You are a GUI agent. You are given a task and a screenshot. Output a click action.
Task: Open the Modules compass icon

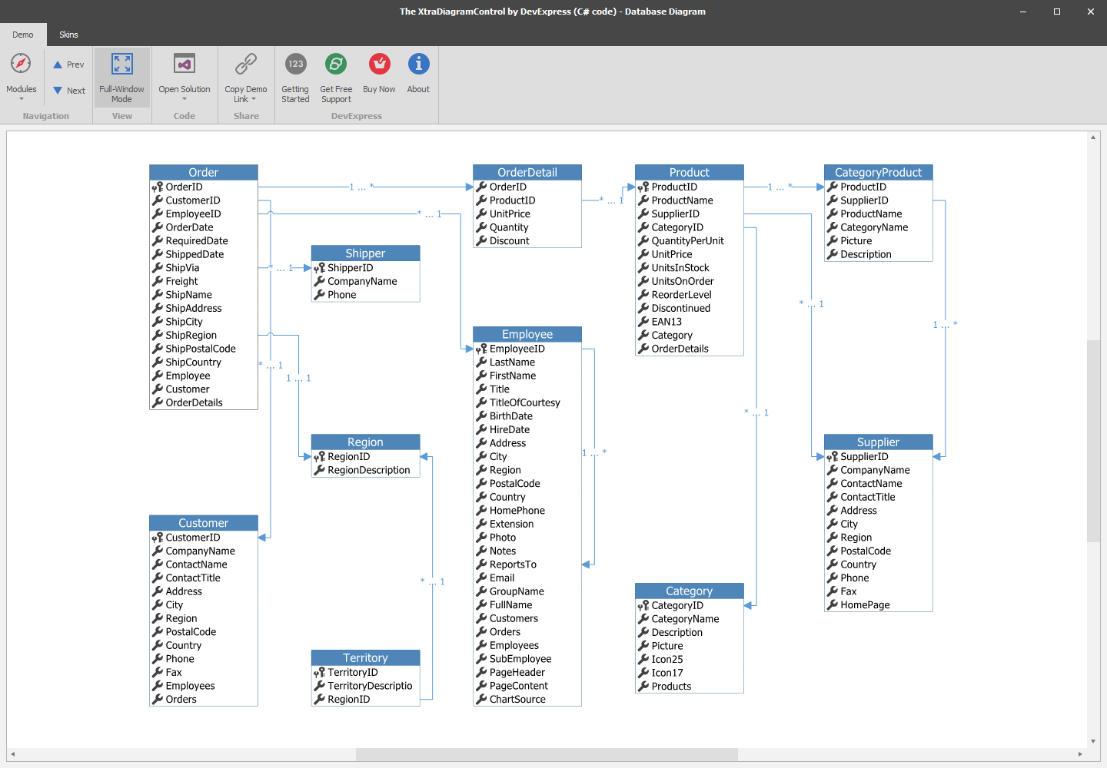click(21, 64)
